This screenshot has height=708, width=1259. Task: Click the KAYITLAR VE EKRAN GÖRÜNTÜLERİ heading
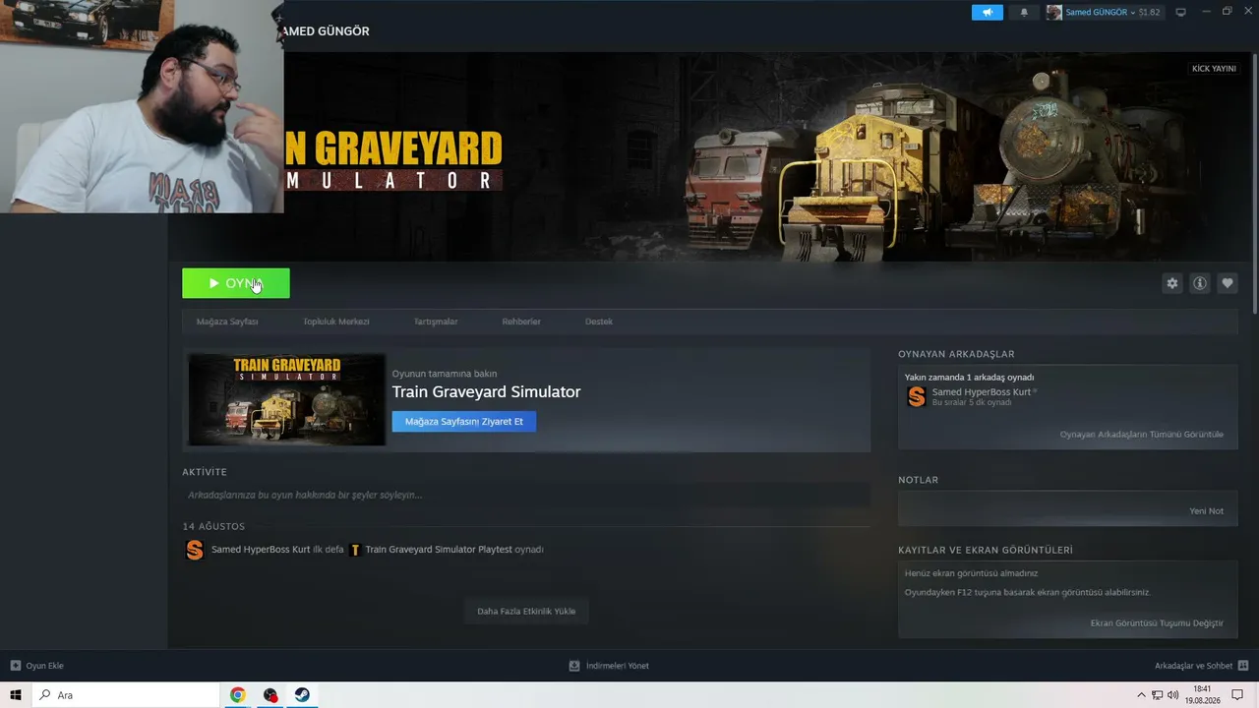[986, 551]
